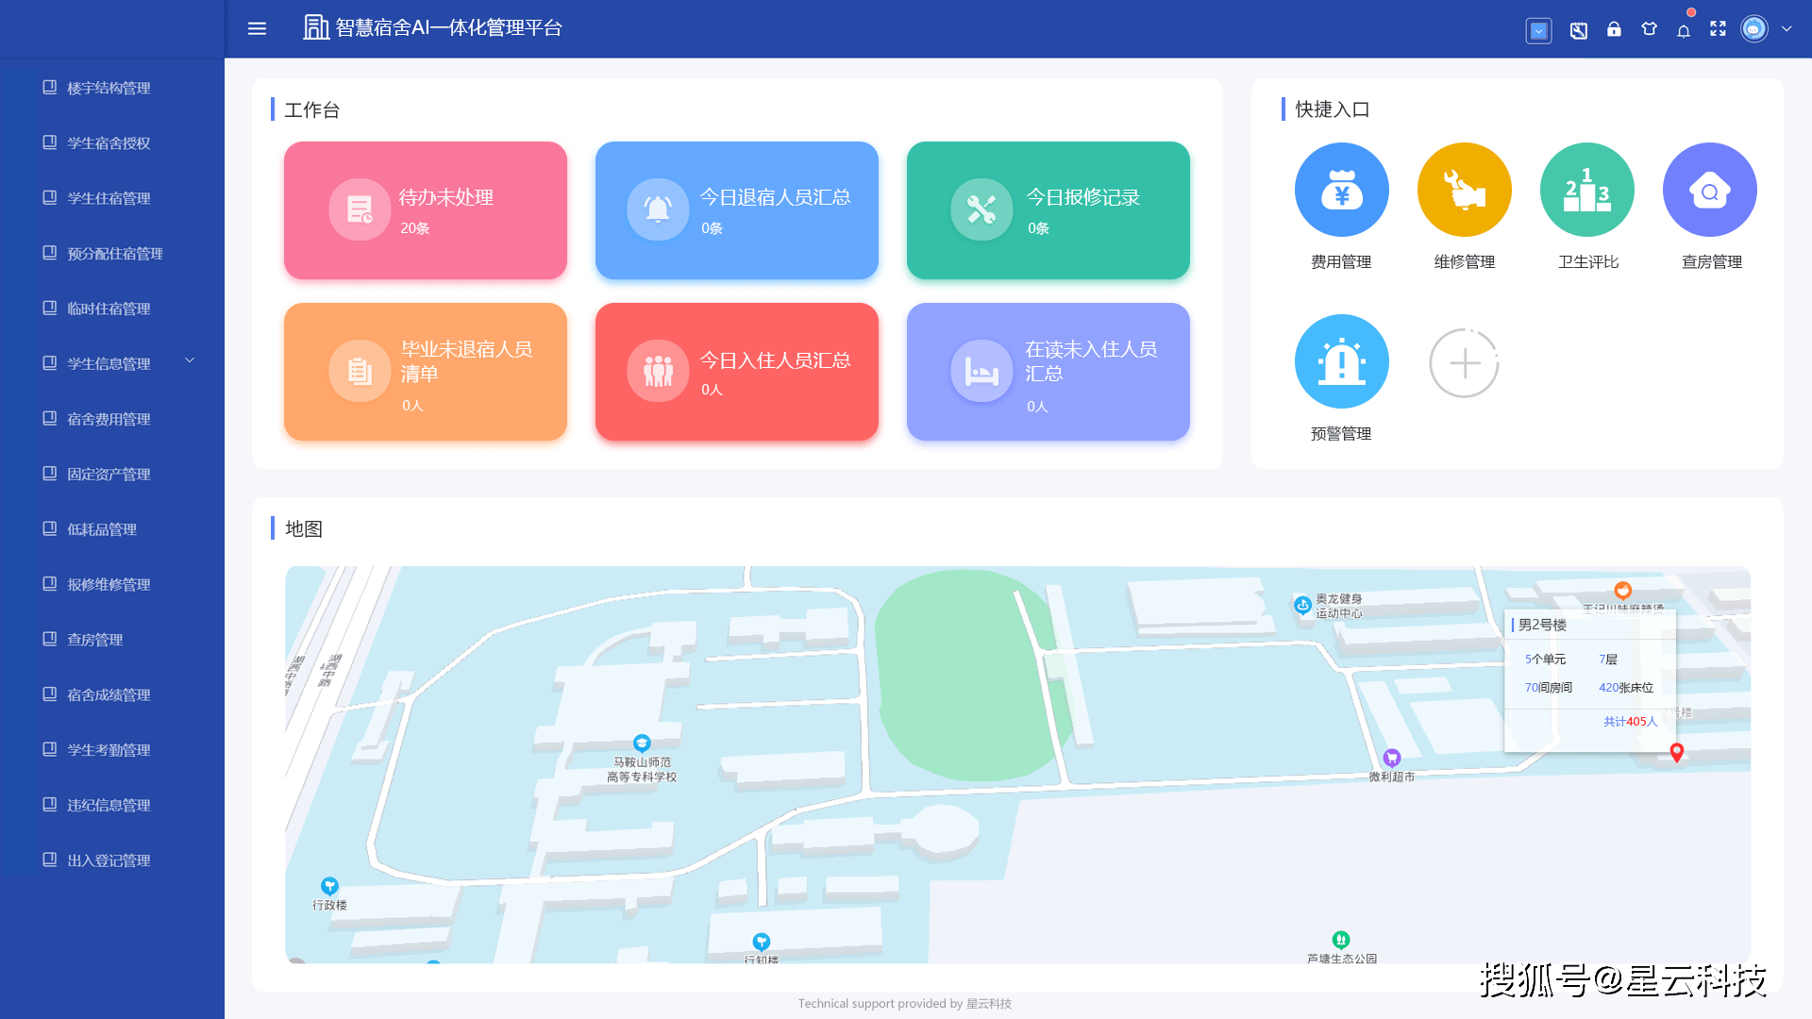Open 费用管理 shortcut icon
Image resolution: width=1812 pixels, height=1019 pixels.
[1341, 190]
